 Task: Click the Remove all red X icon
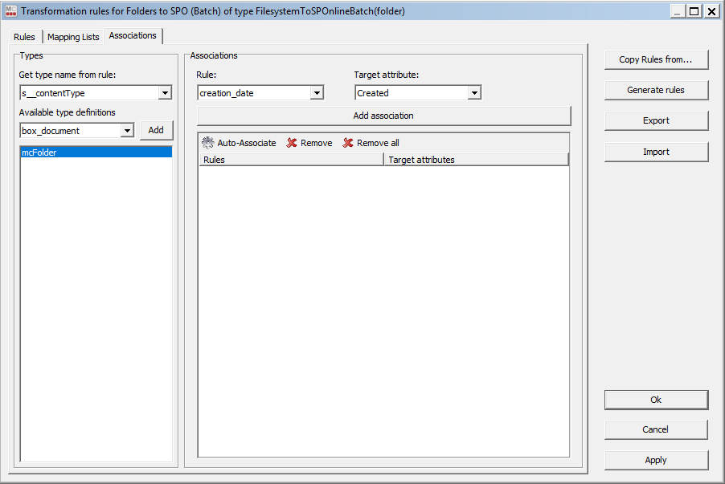click(348, 143)
